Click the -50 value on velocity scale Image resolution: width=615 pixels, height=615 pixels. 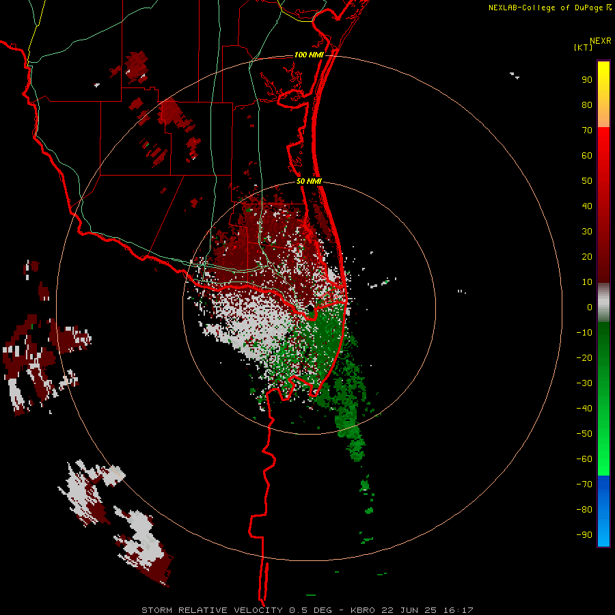[x=584, y=434]
